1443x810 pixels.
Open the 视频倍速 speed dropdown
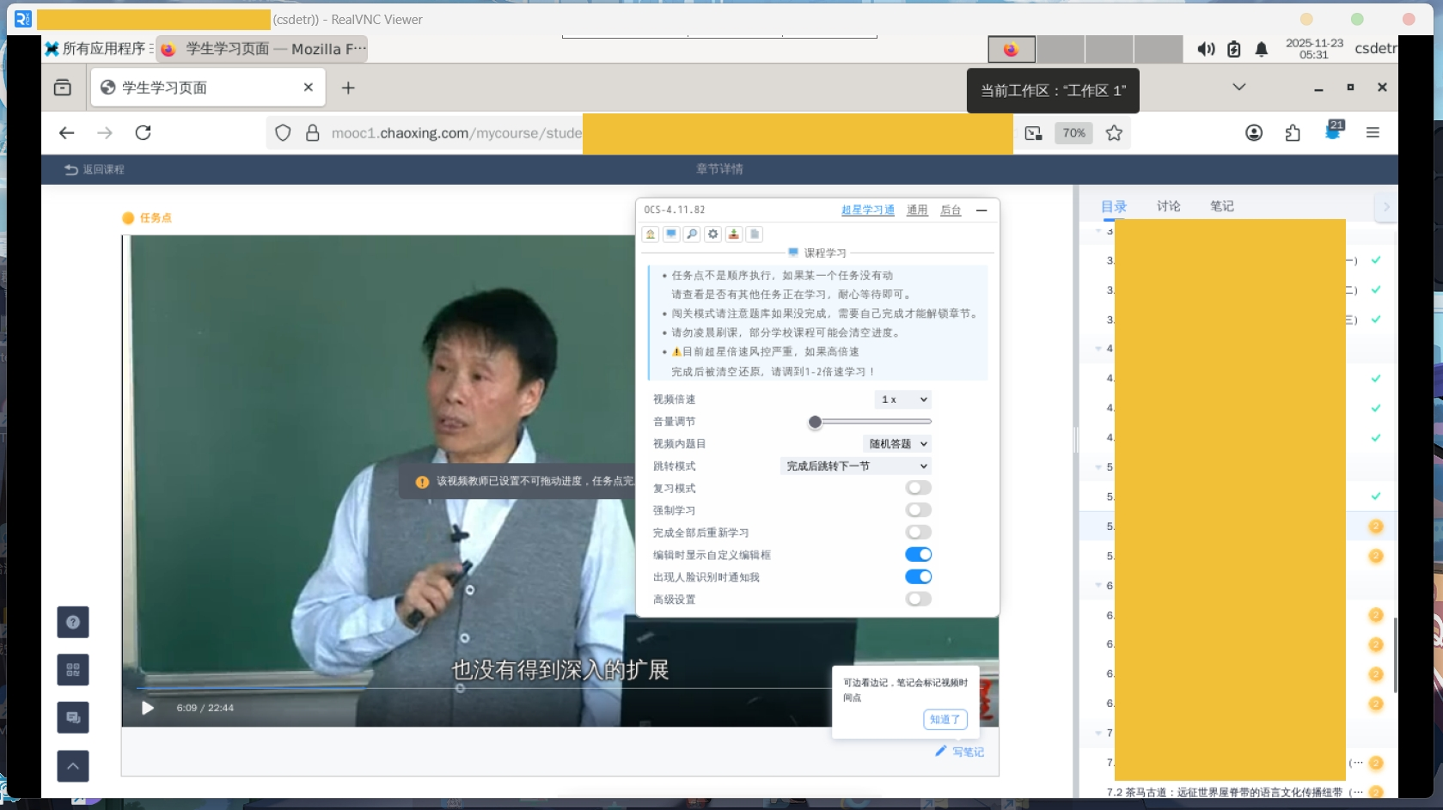(902, 399)
